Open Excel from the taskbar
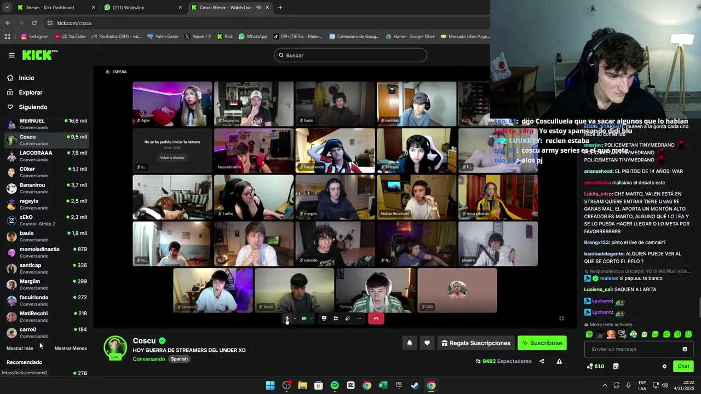The image size is (701, 394). (x=383, y=385)
